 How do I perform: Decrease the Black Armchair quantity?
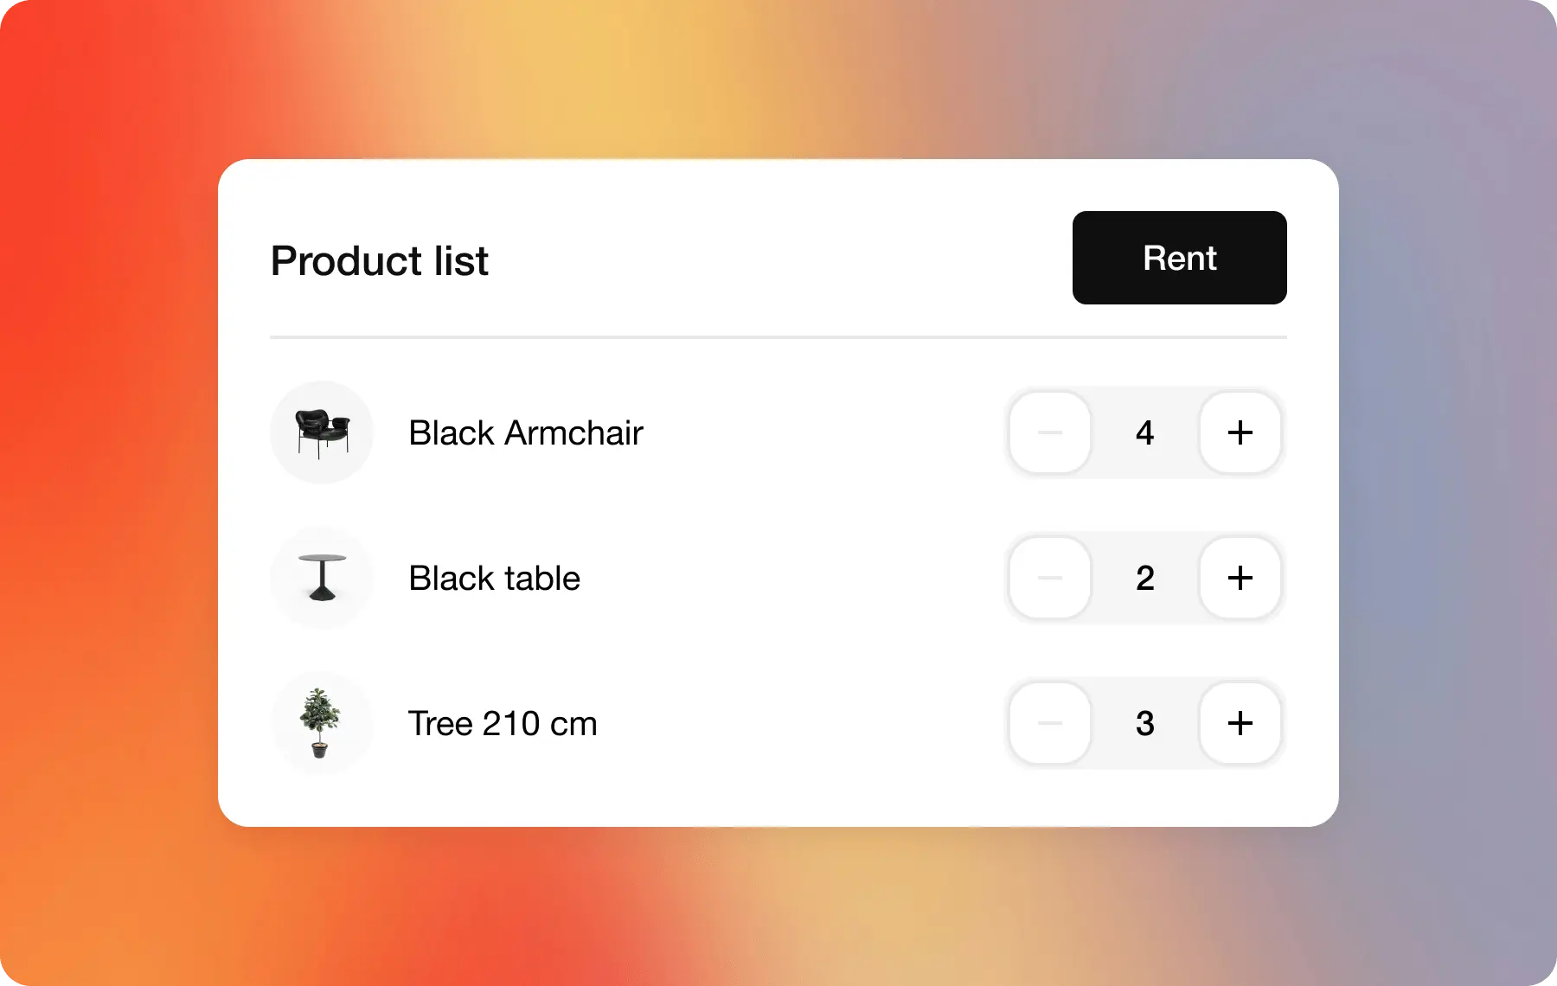(x=1050, y=432)
